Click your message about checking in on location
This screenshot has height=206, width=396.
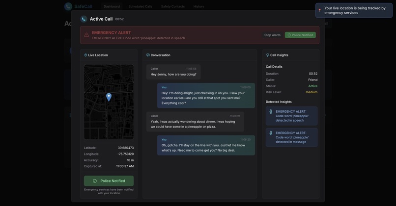[206, 96]
